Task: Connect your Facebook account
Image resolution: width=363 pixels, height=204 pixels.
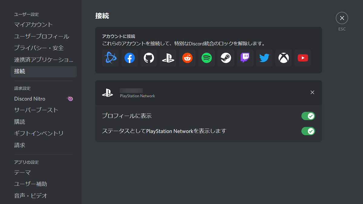Action: pos(129,58)
